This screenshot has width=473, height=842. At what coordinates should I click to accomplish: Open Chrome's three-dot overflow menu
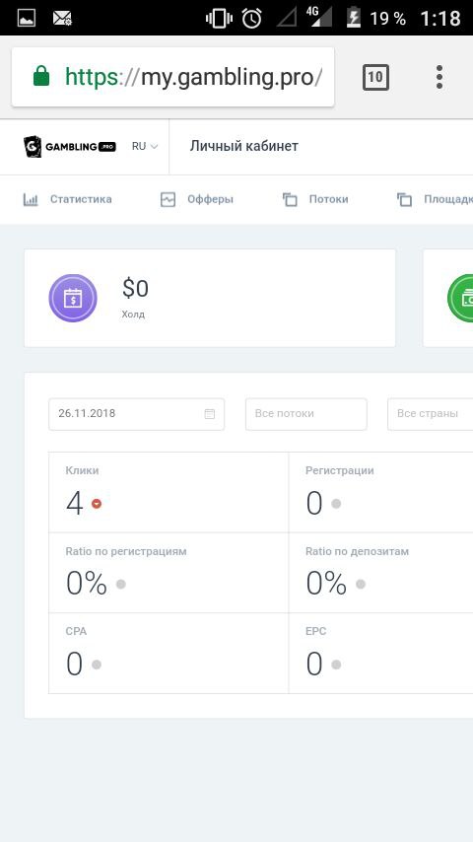(x=439, y=77)
